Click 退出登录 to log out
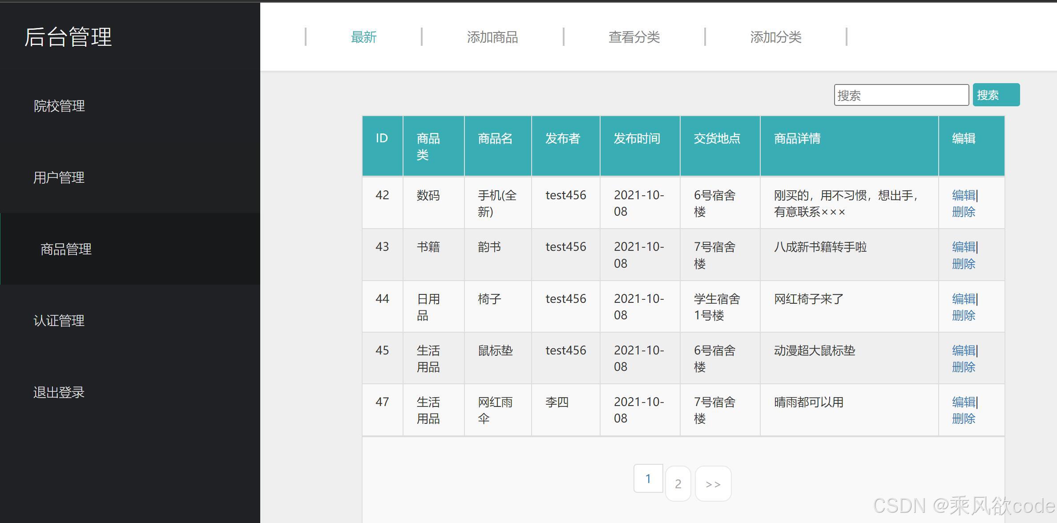 (x=59, y=392)
